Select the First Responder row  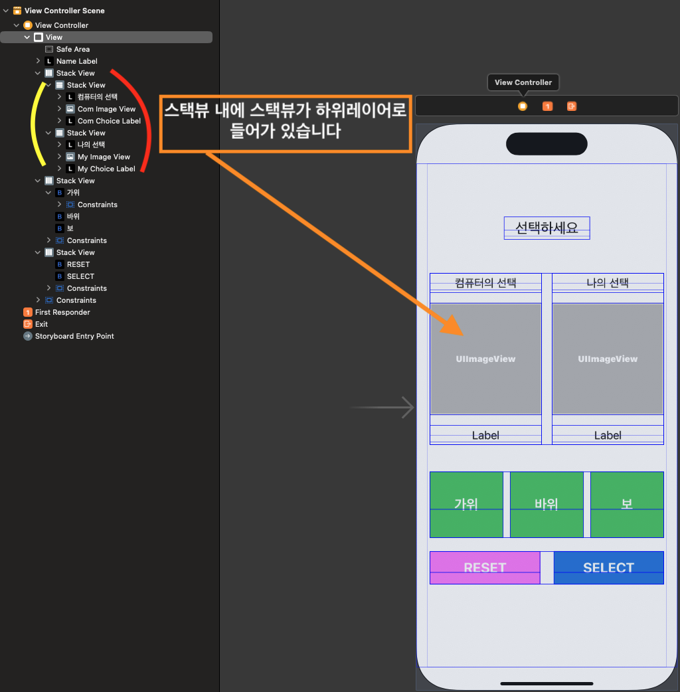(106, 312)
